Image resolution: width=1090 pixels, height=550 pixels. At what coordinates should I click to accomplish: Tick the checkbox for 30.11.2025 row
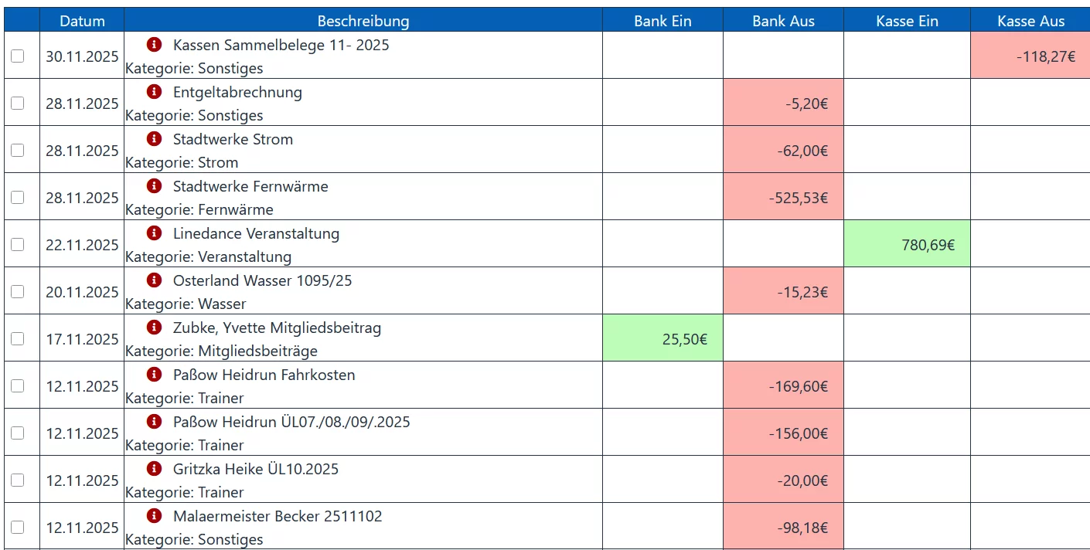[x=18, y=56]
